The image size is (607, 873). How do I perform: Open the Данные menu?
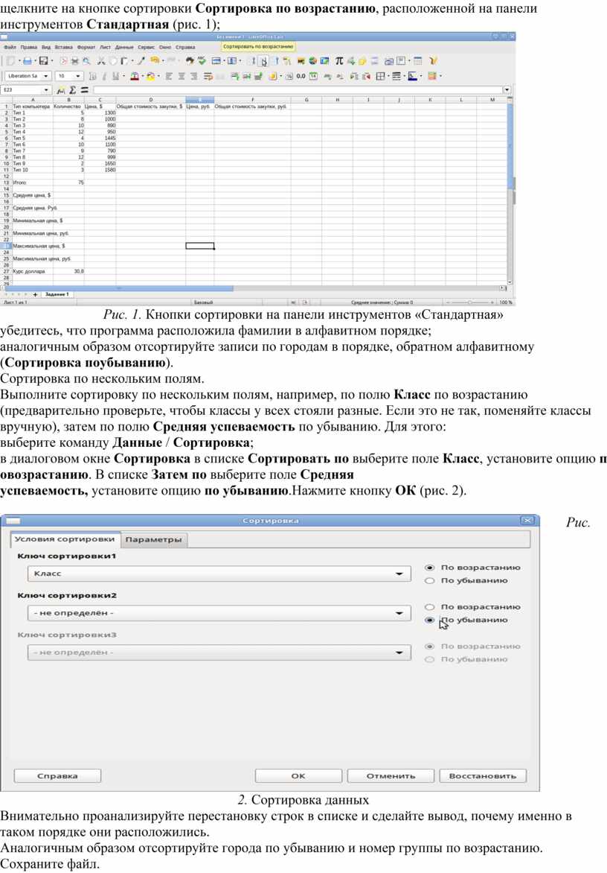pos(124,48)
